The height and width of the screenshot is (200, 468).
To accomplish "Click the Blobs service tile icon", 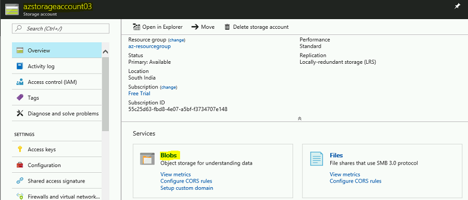I will point(147,159).
